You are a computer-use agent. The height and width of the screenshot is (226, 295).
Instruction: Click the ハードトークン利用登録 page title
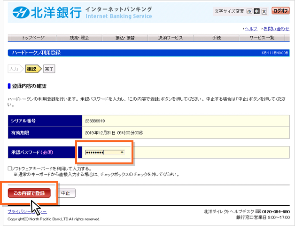36,53
